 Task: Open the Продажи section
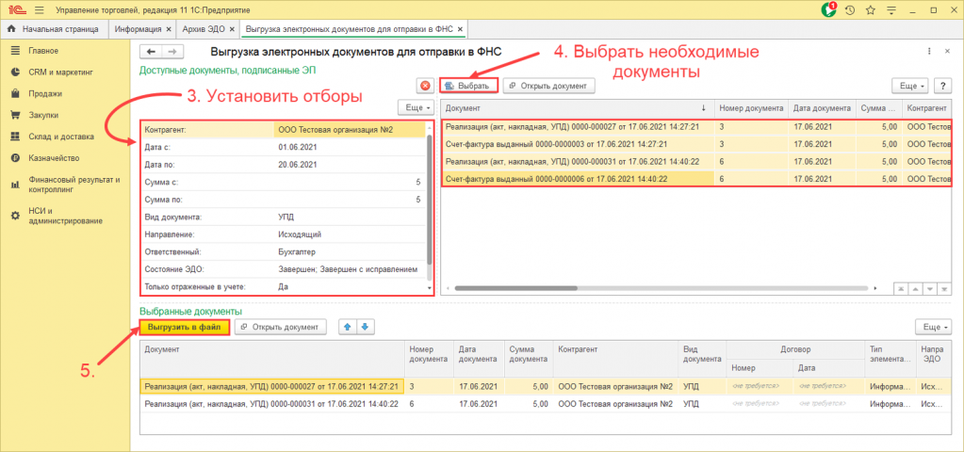(45, 93)
